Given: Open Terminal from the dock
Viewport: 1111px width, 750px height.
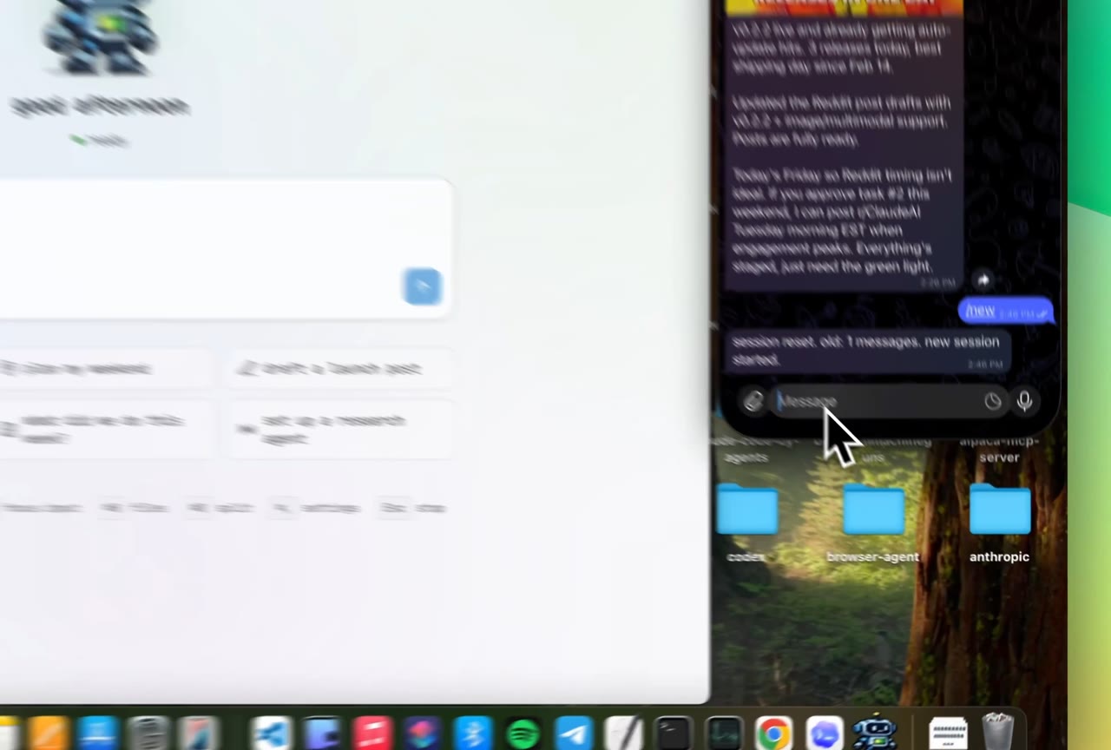Looking at the screenshot, I should (674, 734).
